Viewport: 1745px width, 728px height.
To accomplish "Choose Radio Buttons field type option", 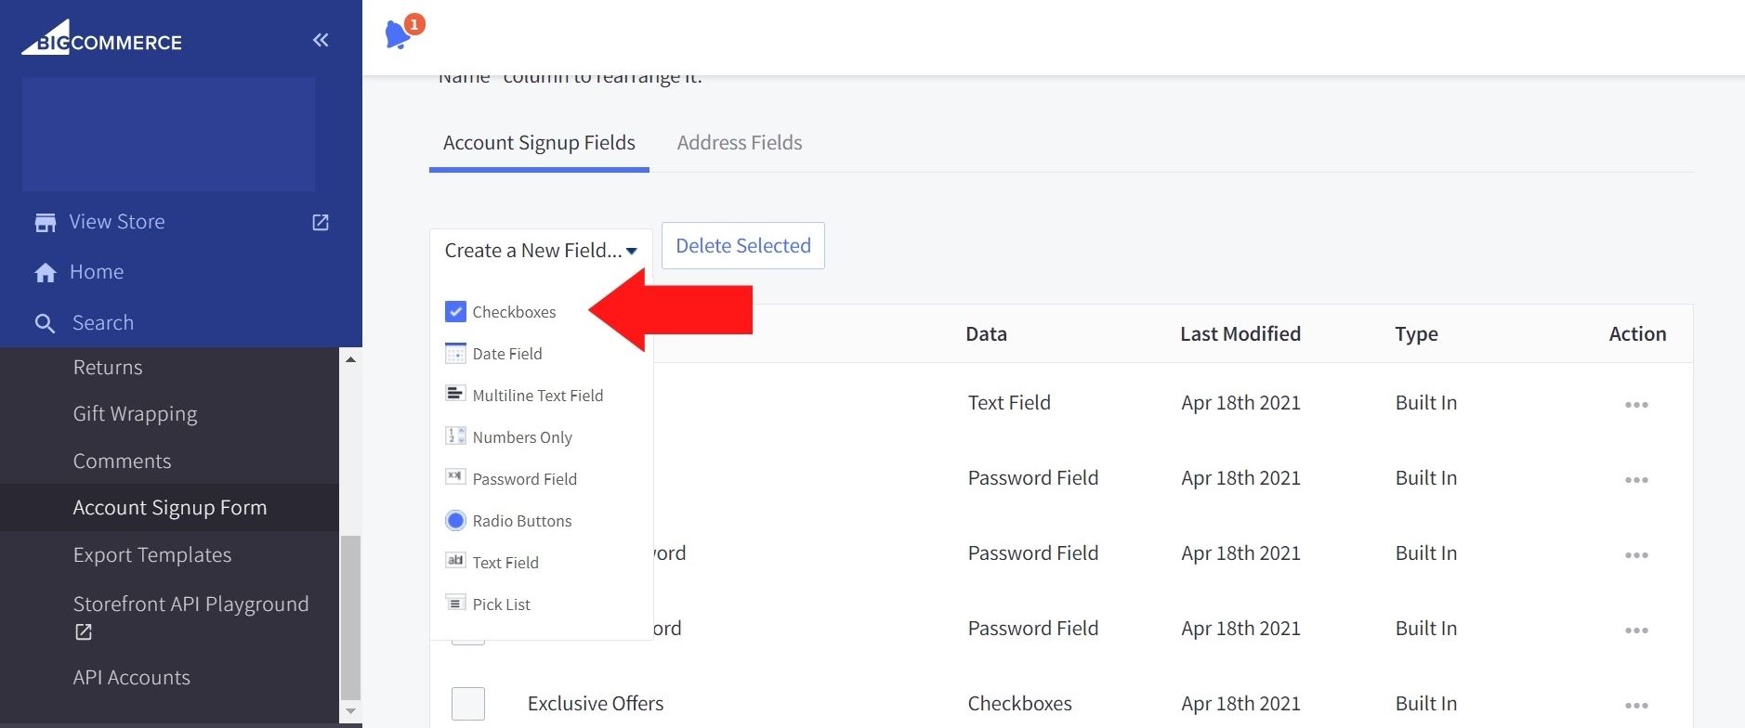I will coord(521,521).
